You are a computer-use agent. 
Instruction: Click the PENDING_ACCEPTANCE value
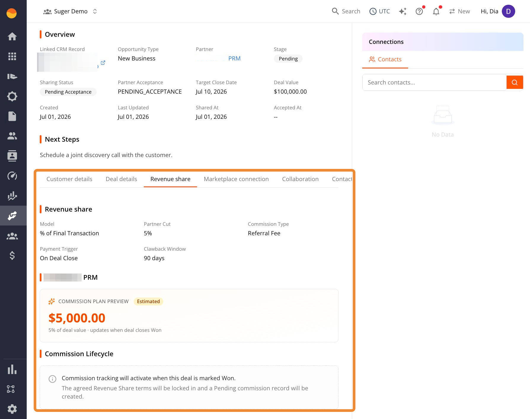150,92
